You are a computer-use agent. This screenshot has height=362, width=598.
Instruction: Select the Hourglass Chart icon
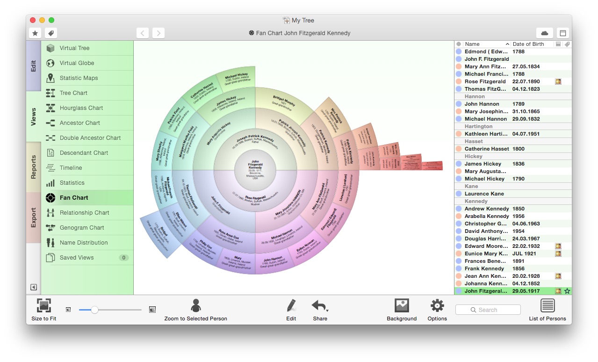[50, 108]
